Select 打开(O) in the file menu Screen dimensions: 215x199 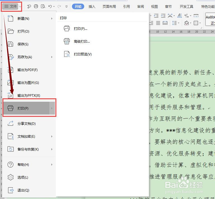click(29, 31)
